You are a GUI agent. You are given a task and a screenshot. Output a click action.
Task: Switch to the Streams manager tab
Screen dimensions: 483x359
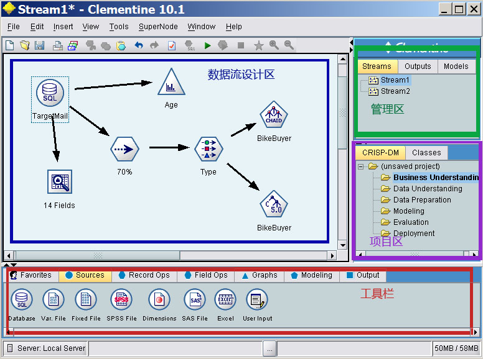377,66
